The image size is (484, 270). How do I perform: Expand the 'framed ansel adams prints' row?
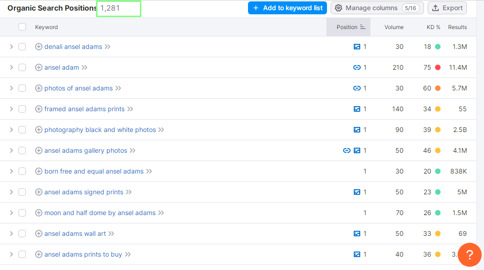coord(12,109)
